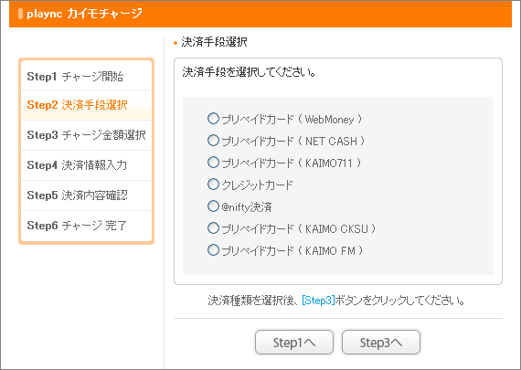Choose the @nifty決済 radio button
This screenshot has width=521, height=370.
[213, 206]
